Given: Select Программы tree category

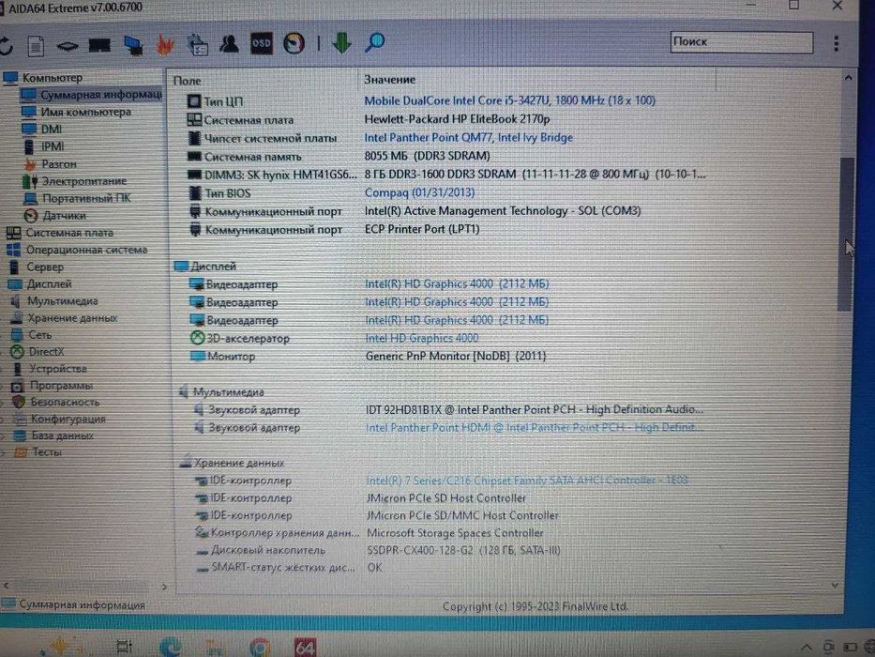Looking at the screenshot, I should [x=61, y=386].
